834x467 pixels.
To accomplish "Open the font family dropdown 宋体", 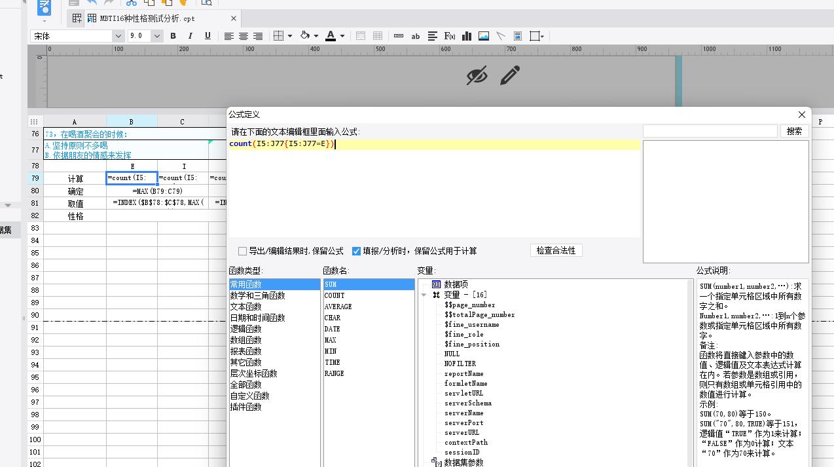I will coord(118,36).
